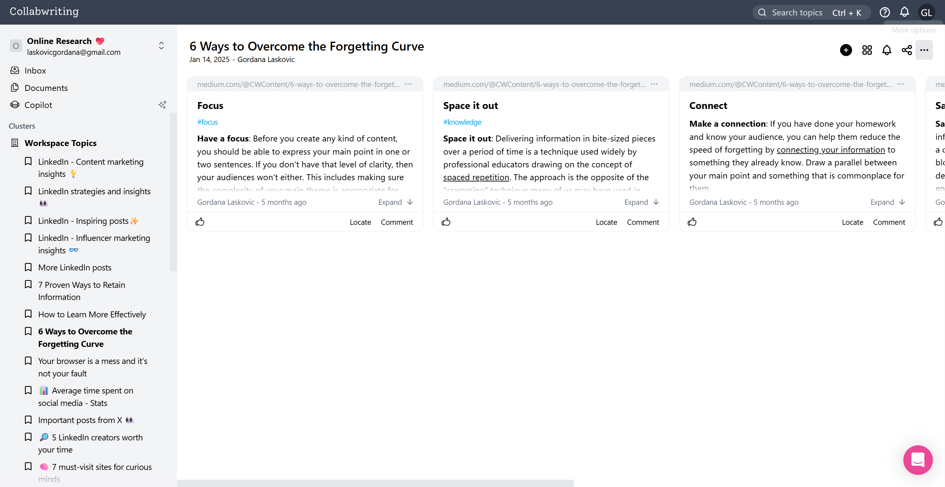Image resolution: width=945 pixels, height=487 pixels.
Task: Expand the Focus card text
Action: tap(395, 202)
